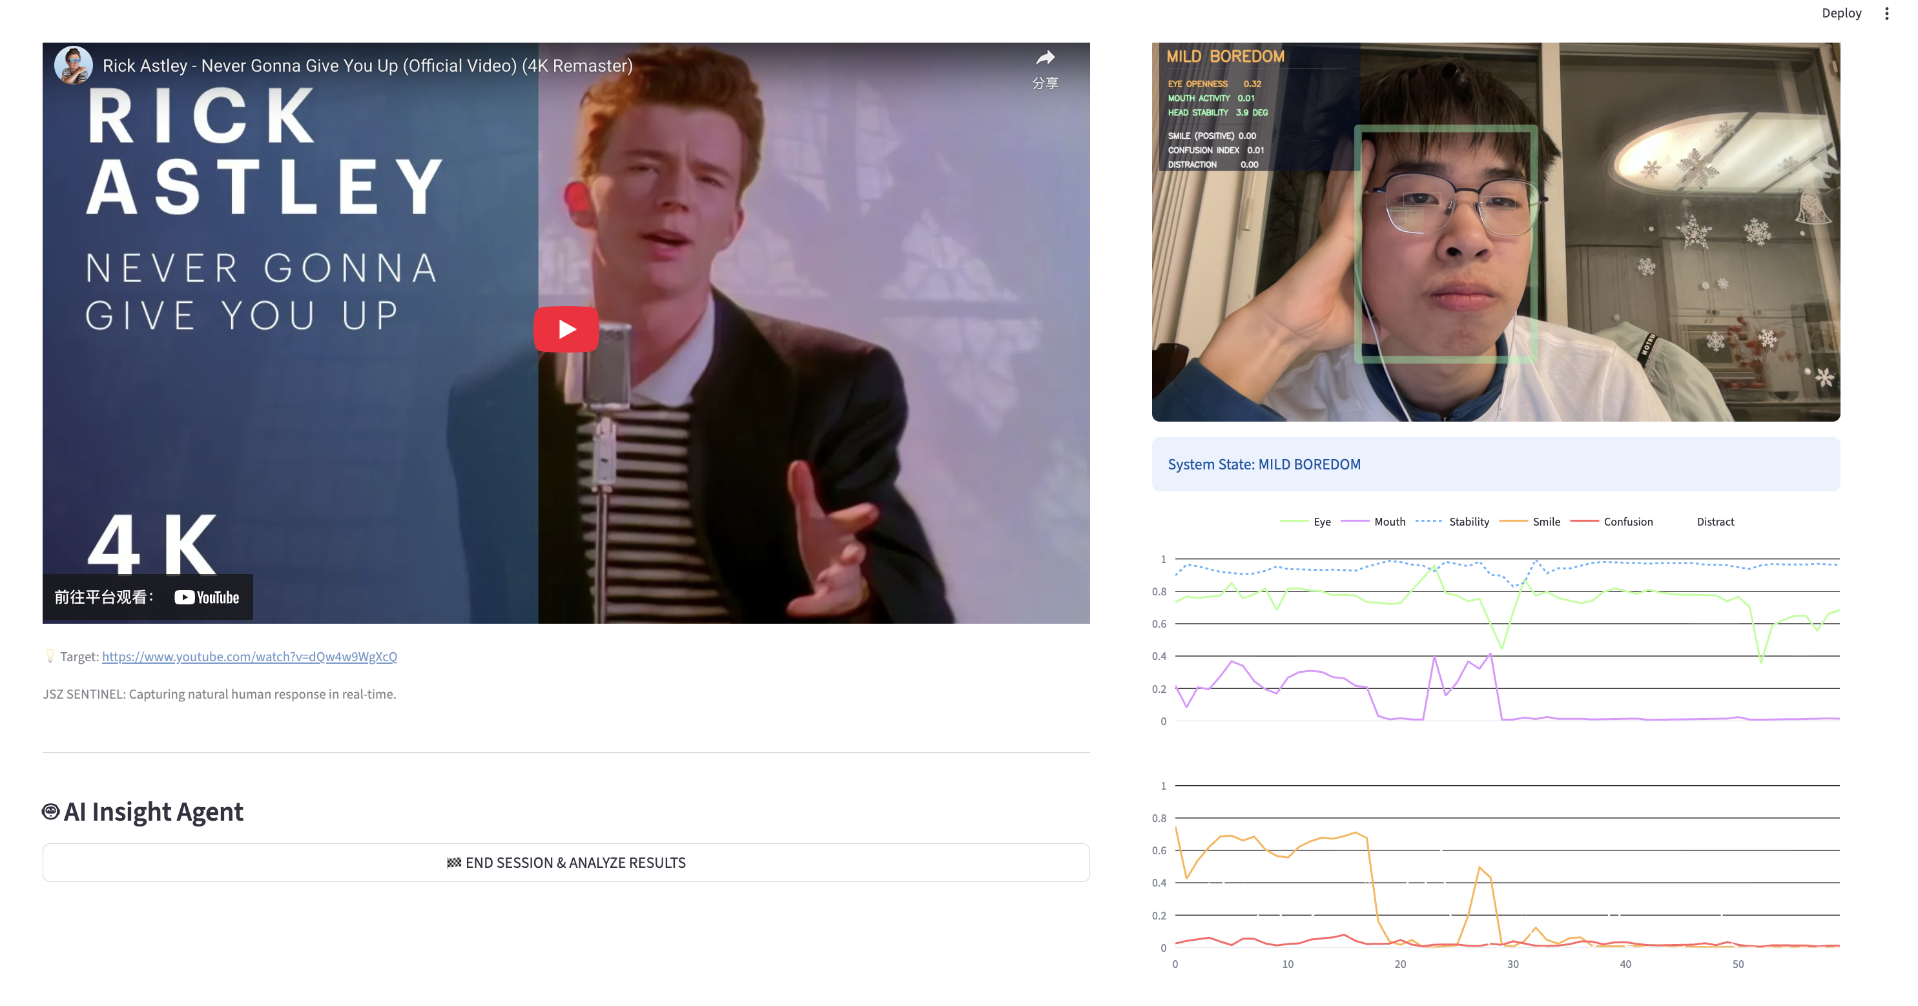Screen dimensions: 1918x1006
Task: Toggle the Mouth series in chart legend
Action: coord(1388,522)
